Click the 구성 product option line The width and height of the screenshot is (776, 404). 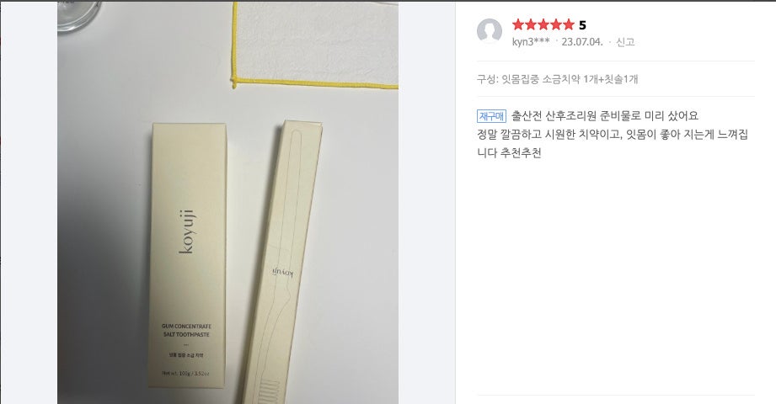tap(557, 78)
